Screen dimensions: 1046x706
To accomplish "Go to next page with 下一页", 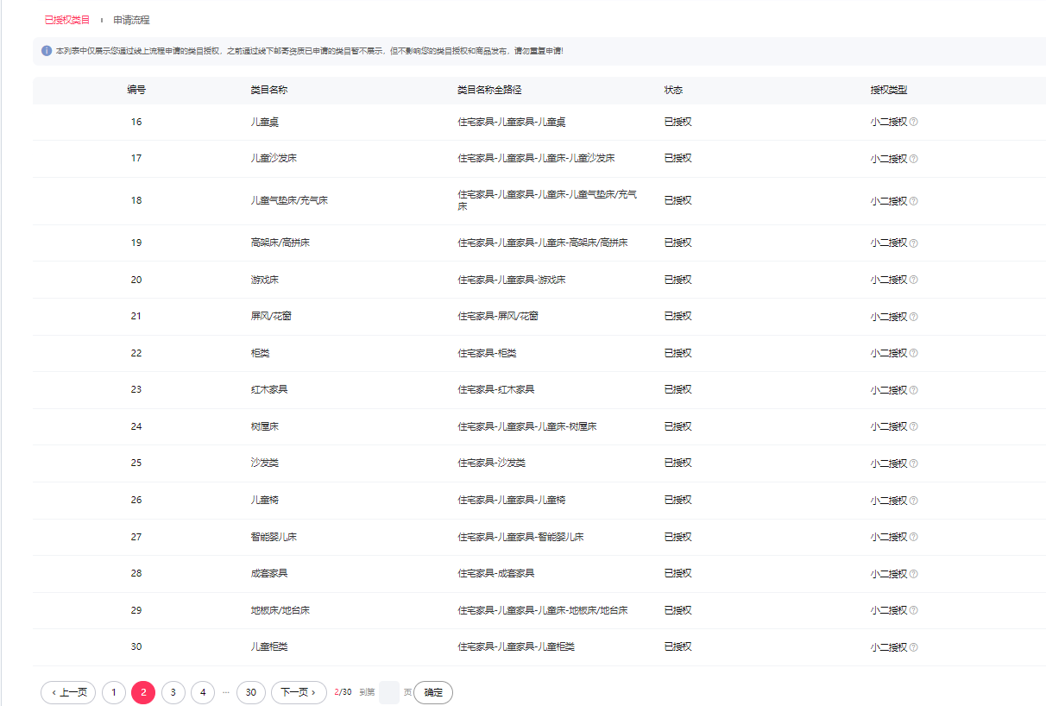I will tap(299, 692).
